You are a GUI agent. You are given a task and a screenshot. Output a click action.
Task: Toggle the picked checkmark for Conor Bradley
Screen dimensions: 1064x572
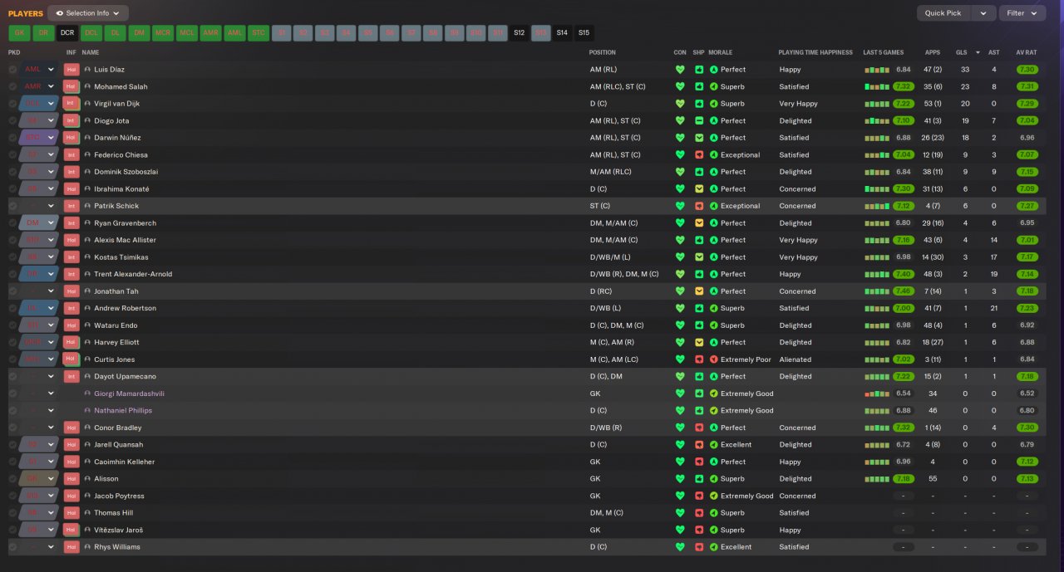tap(12, 428)
